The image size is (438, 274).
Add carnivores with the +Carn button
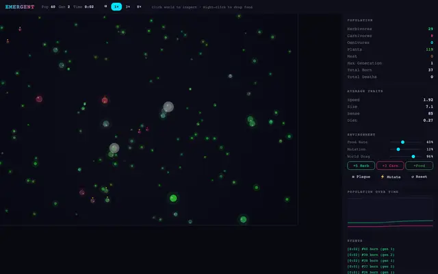[390, 166]
